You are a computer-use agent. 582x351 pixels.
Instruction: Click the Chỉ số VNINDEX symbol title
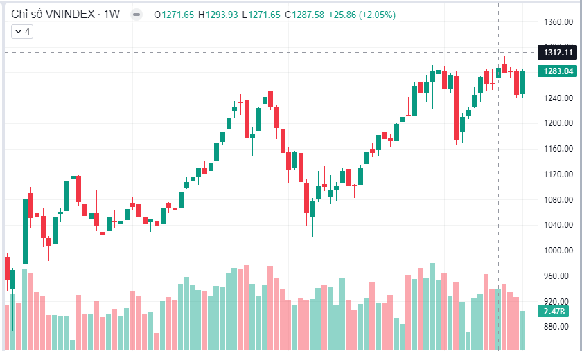pyautogui.click(x=66, y=15)
